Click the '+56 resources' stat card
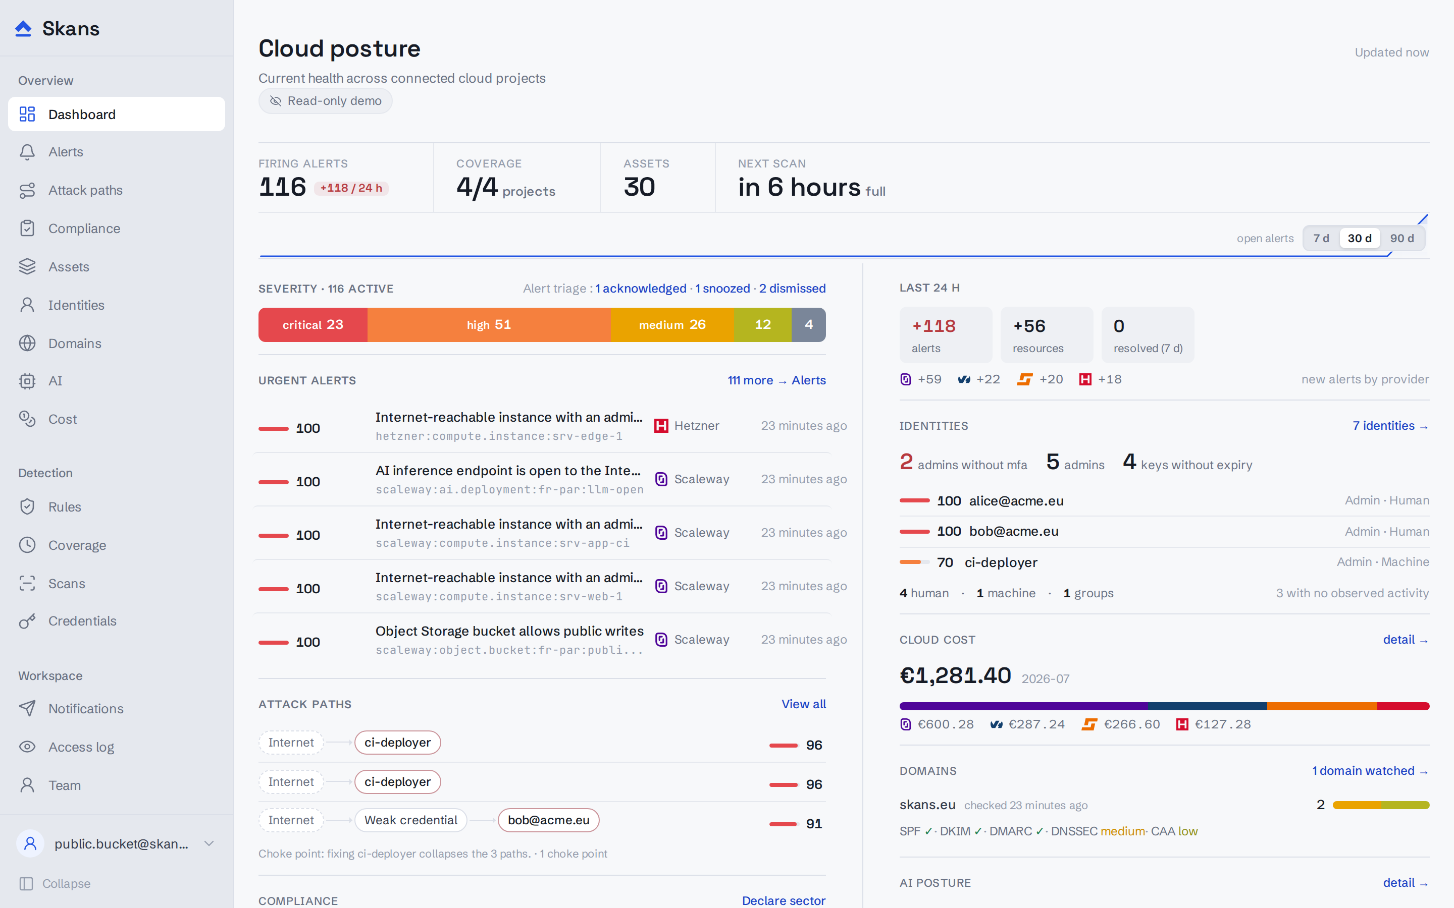1454x908 pixels. (x=1047, y=335)
